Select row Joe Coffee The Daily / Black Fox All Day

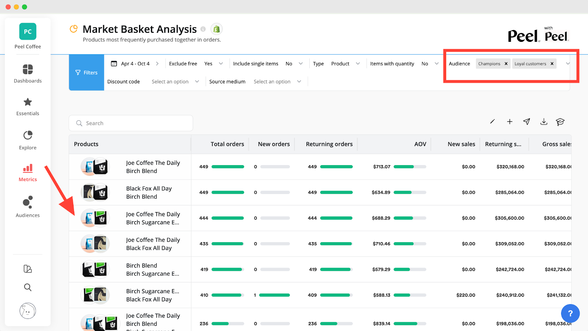click(320, 244)
